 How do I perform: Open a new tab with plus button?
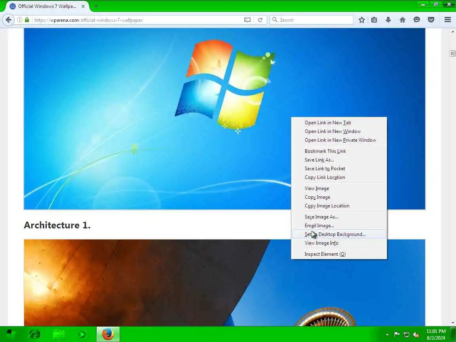coord(96,6)
